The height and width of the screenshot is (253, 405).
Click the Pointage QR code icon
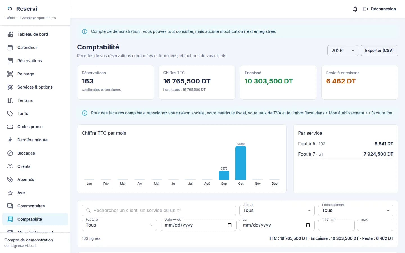tap(10, 74)
